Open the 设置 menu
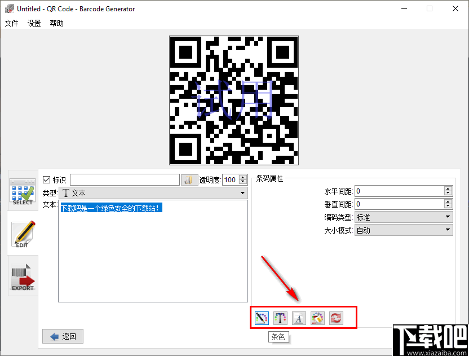This screenshot has height=356, width=469. coord(33,24)
